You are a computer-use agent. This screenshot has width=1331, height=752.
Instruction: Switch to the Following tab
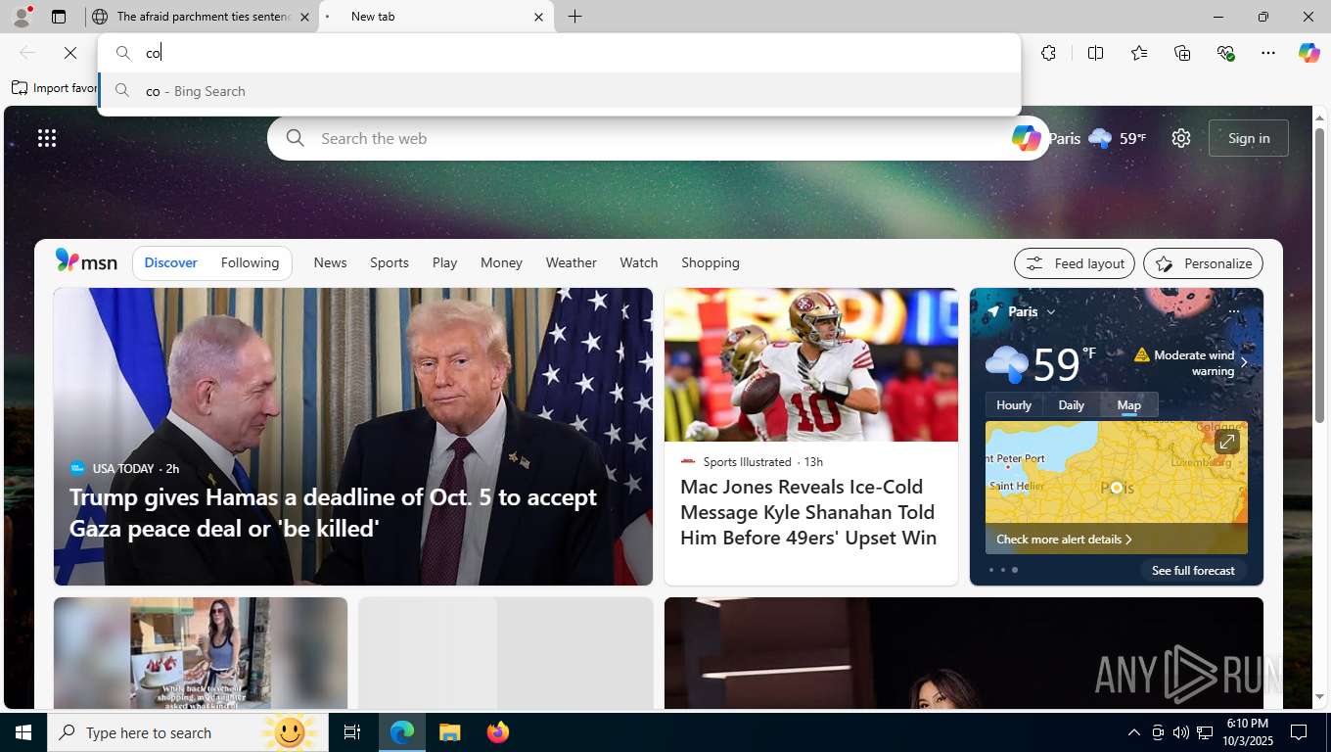[x=250, y=262]
